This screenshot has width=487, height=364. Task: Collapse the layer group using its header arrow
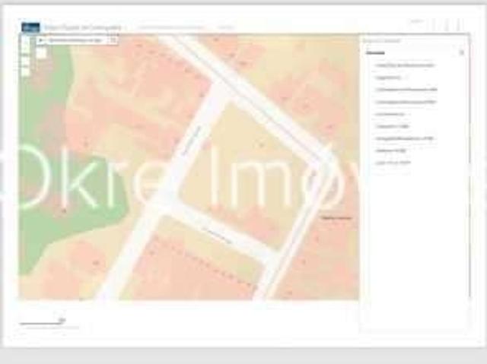tap(461, 53)
